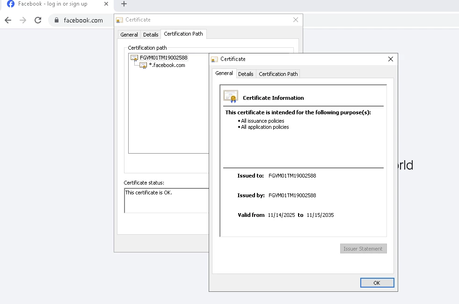The width and height of the screenshot is (459, 304).
Task: Click 'All issuance policies' bullet text
Action: click(x=262, y=121)
